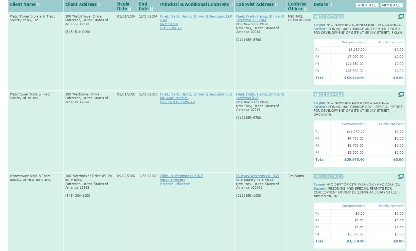
Task: Click the sort icon beside Client Address header
Action: (99, 5)
